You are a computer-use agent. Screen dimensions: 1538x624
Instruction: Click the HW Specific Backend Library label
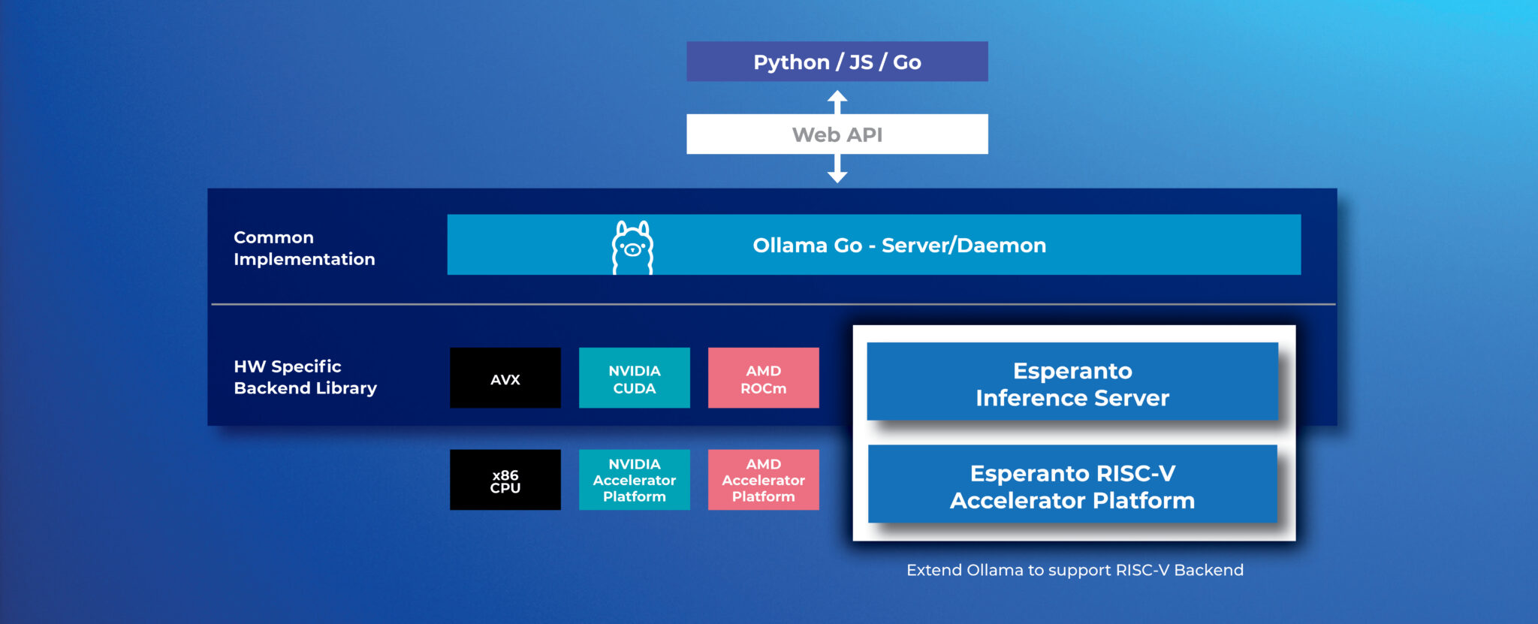click(x=305, y=377)
